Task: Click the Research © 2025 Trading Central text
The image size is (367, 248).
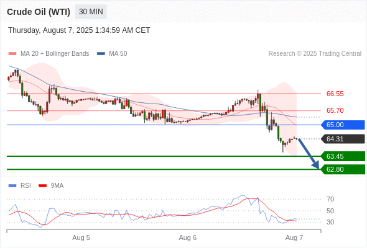Action: pyautogui.click(x=315, y=54)
